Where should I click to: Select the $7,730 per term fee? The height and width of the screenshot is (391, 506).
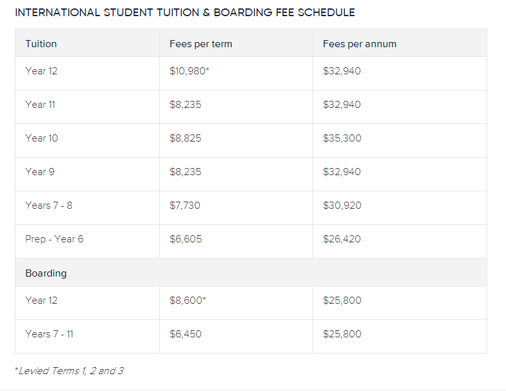pos(184,206)
